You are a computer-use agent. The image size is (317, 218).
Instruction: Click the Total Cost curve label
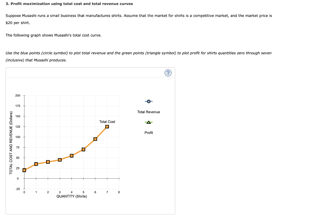(x=107, y=122)
